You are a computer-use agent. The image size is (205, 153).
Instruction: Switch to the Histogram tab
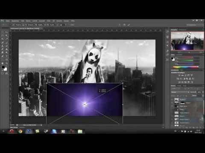[x=183, y=30]
